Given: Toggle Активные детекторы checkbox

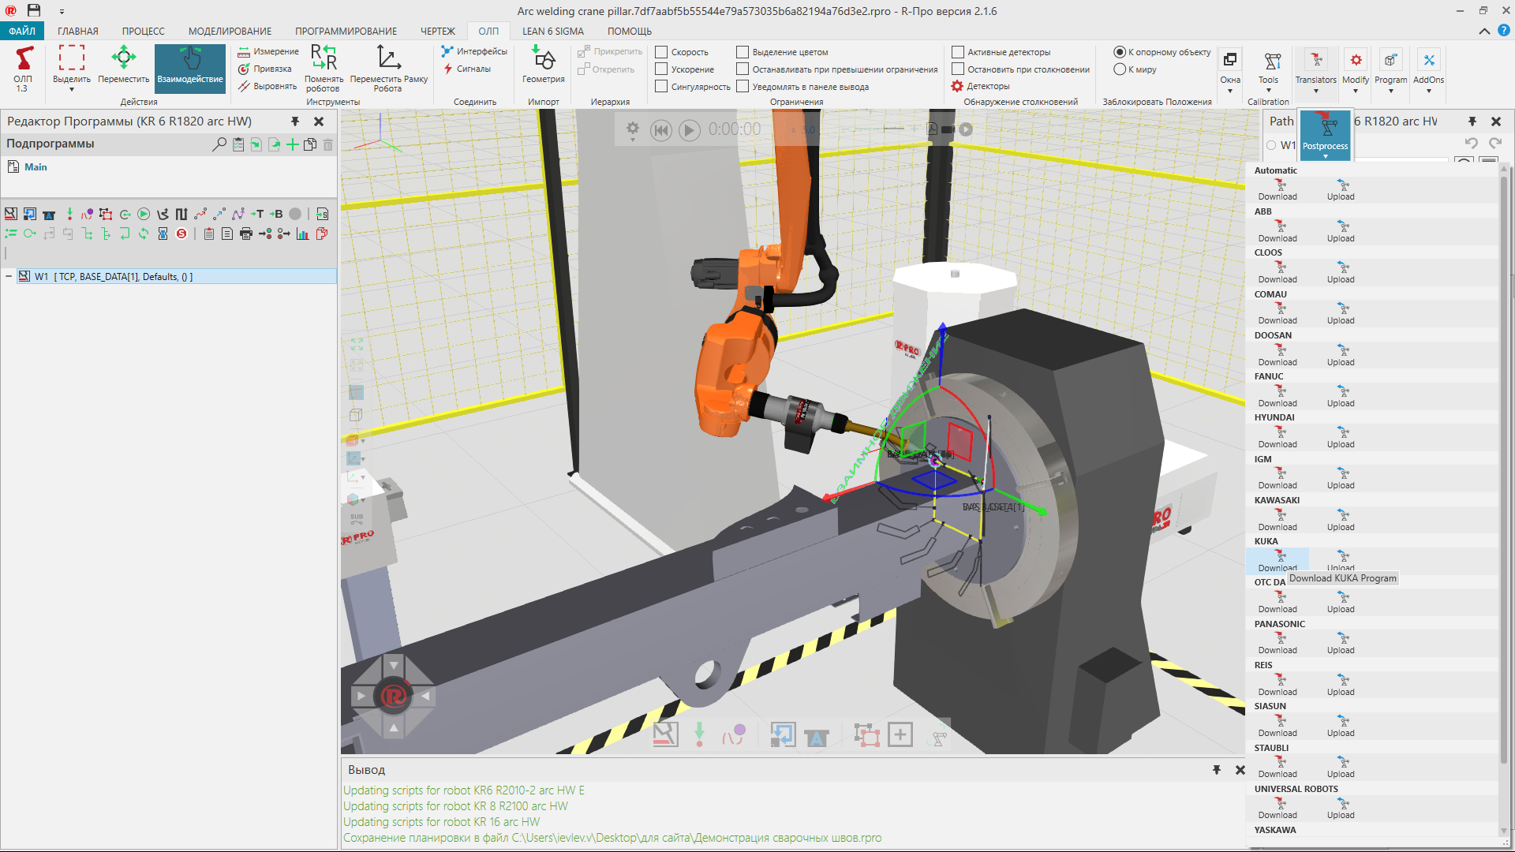Looking at the screenshot, I should point(958,52).
